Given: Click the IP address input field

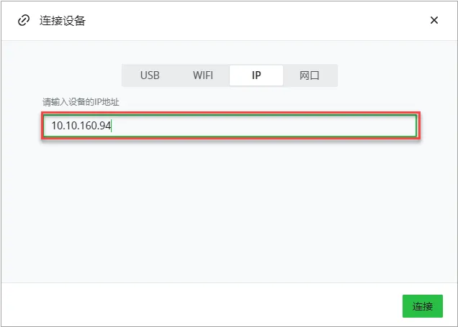Looking at the screenshot, I should click(230, 126).
